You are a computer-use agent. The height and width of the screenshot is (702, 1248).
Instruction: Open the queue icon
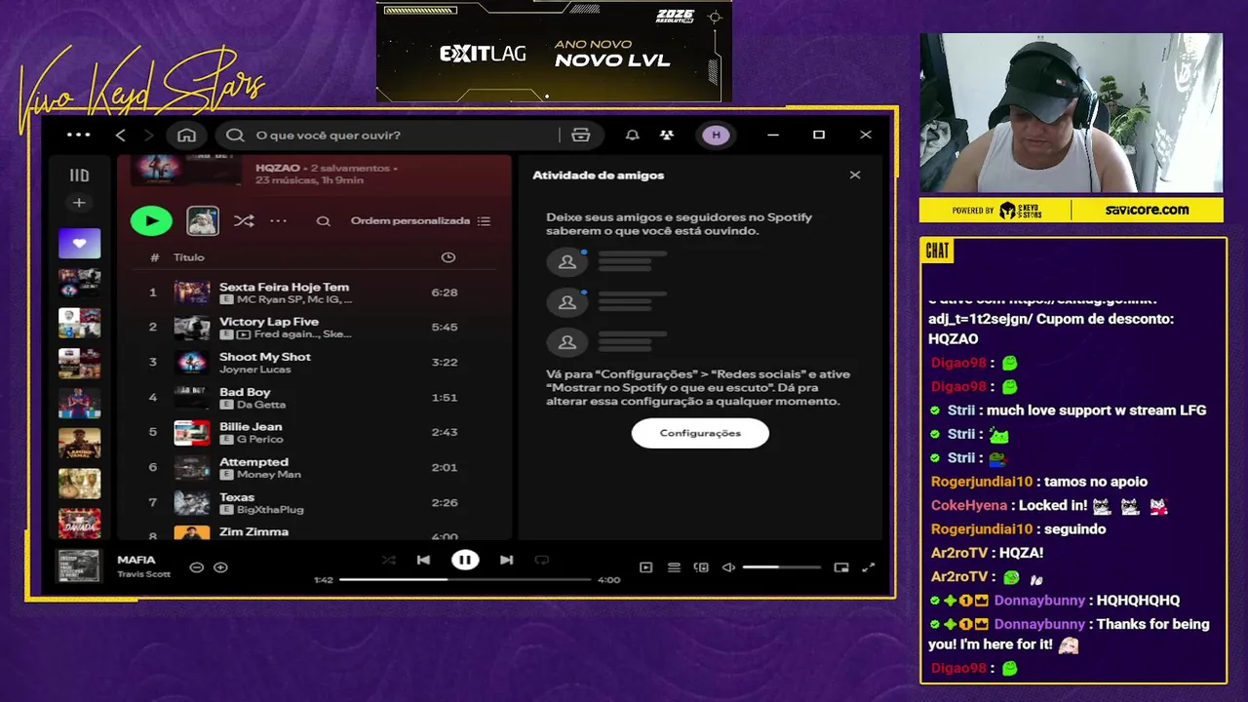pyautogui.click(x=674, y=567)
